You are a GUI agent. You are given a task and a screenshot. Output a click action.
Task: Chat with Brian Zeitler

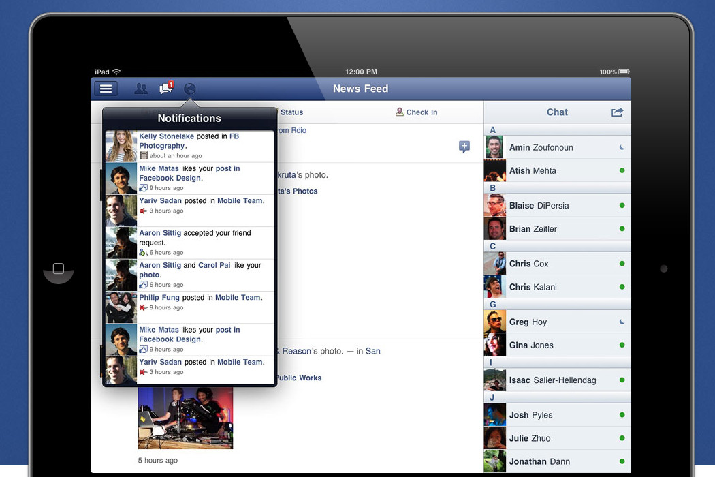point(557,229)
